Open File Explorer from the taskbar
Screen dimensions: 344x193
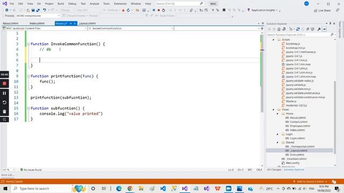click(x=141, y=188)
